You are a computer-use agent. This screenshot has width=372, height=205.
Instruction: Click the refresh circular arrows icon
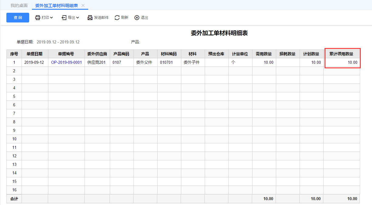pos(117,18)
